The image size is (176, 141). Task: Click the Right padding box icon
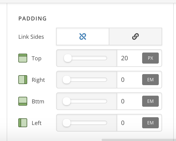click(x=22, y=80)
